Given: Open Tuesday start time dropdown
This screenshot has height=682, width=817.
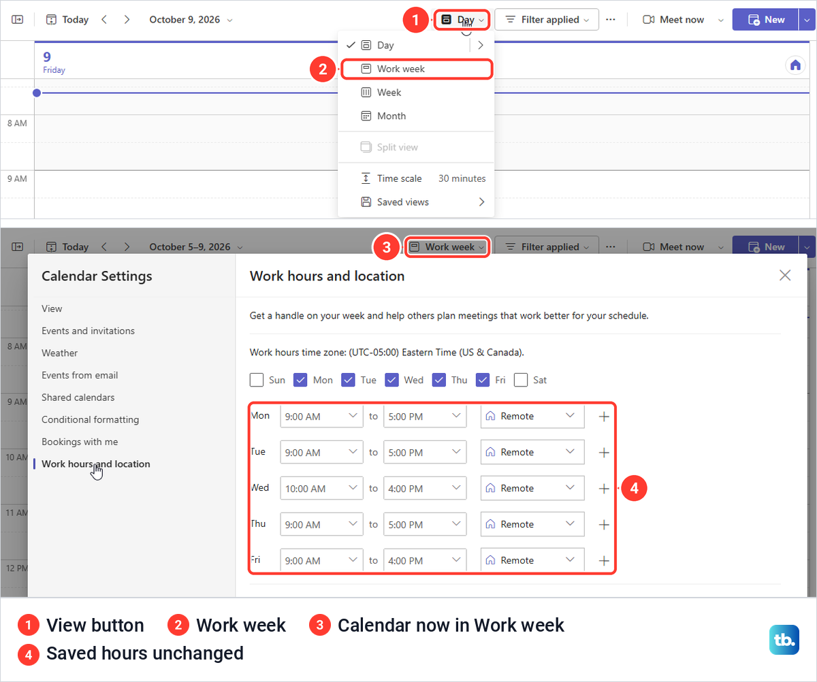Looking at the screenshot, I should pyautogui.click(x=321, y=452).
